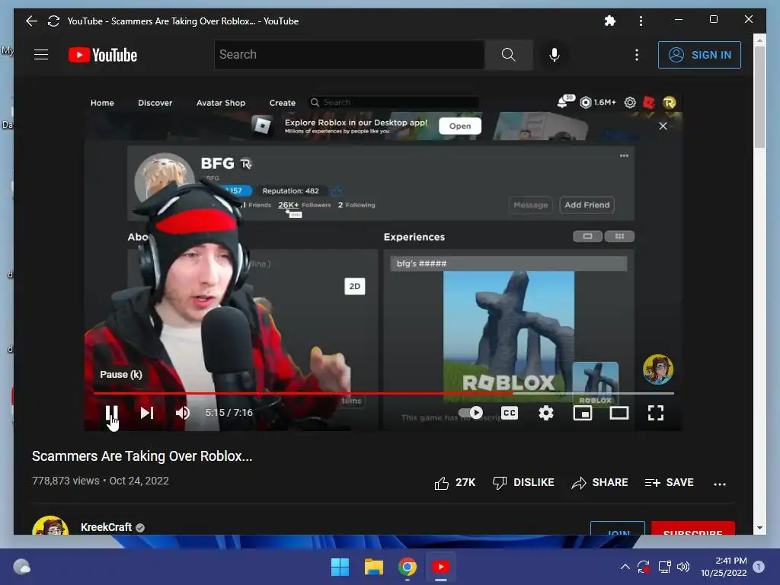This screenshot has height=585, width=780.
Task: Open the weather widget on taskbar
Action: tap(21, 567)
